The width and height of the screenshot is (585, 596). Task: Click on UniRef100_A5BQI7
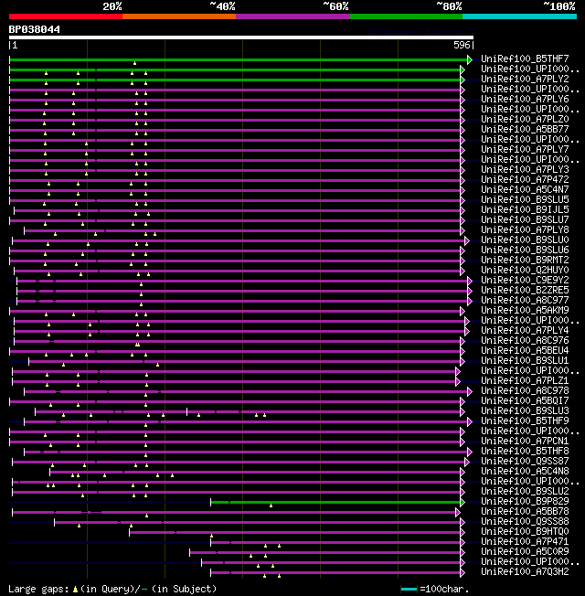tap(525, 401)
